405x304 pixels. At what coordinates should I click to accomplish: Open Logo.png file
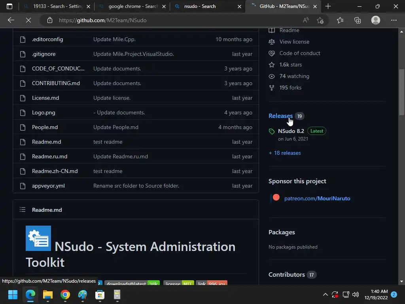pos(44,112)
